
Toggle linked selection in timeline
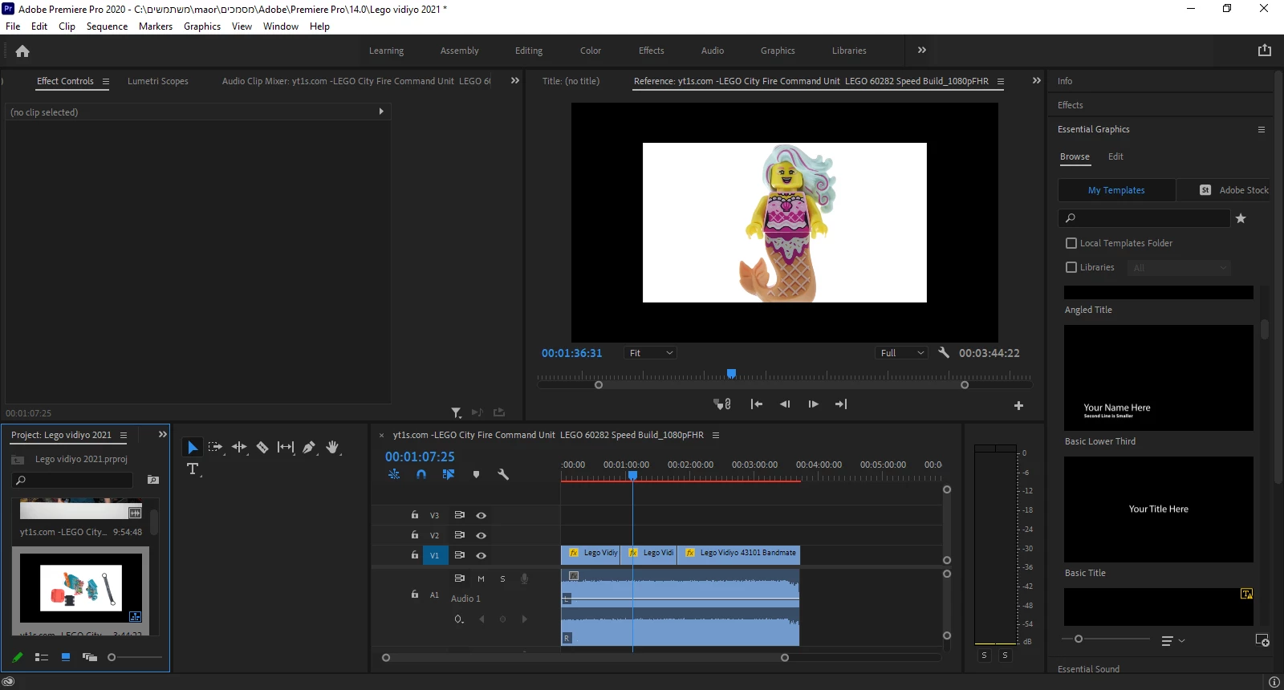pyautogui.click(x=449, y=474)
